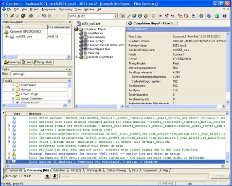232x186 pixels.
Task: Open the File menu
Action: click(9, 9)
